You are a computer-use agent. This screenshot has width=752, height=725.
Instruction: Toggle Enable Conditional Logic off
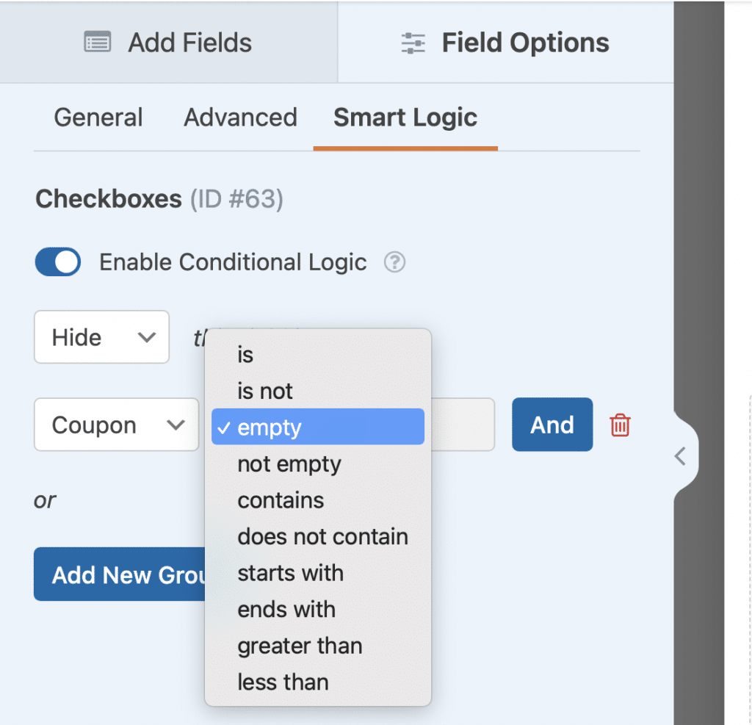(57, 262)
